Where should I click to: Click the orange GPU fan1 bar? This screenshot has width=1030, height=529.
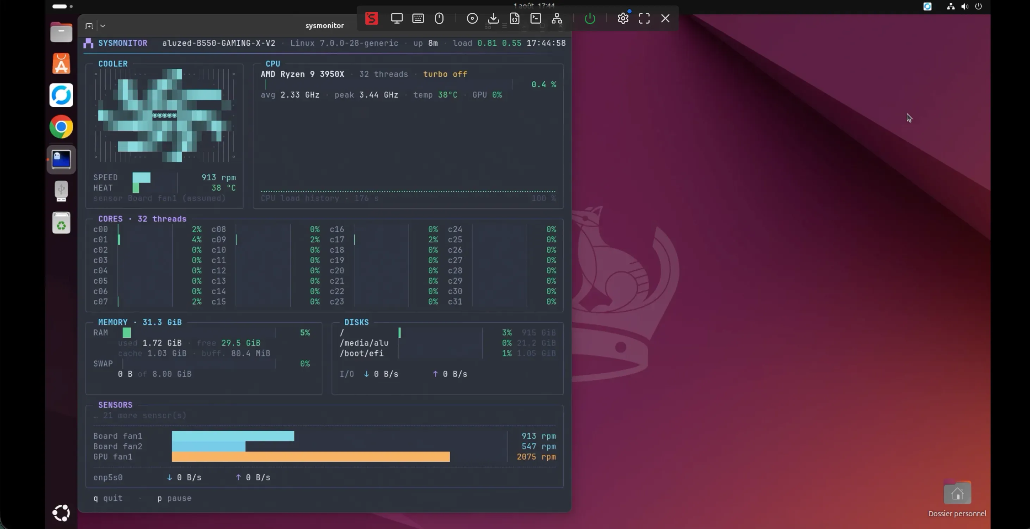(311, 457)
